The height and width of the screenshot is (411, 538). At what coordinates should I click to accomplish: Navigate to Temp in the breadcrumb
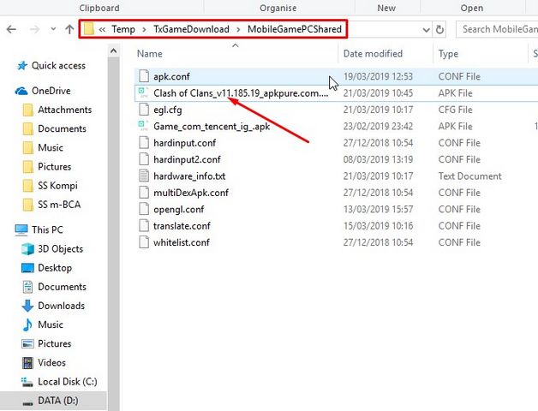point(123,29)
